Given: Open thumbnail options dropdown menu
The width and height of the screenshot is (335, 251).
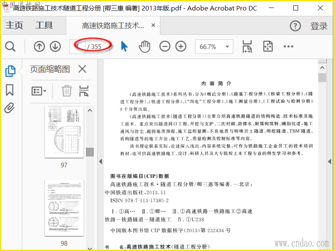Looking at the screenshot, I should pyautogui.click(x=39, y=91).
